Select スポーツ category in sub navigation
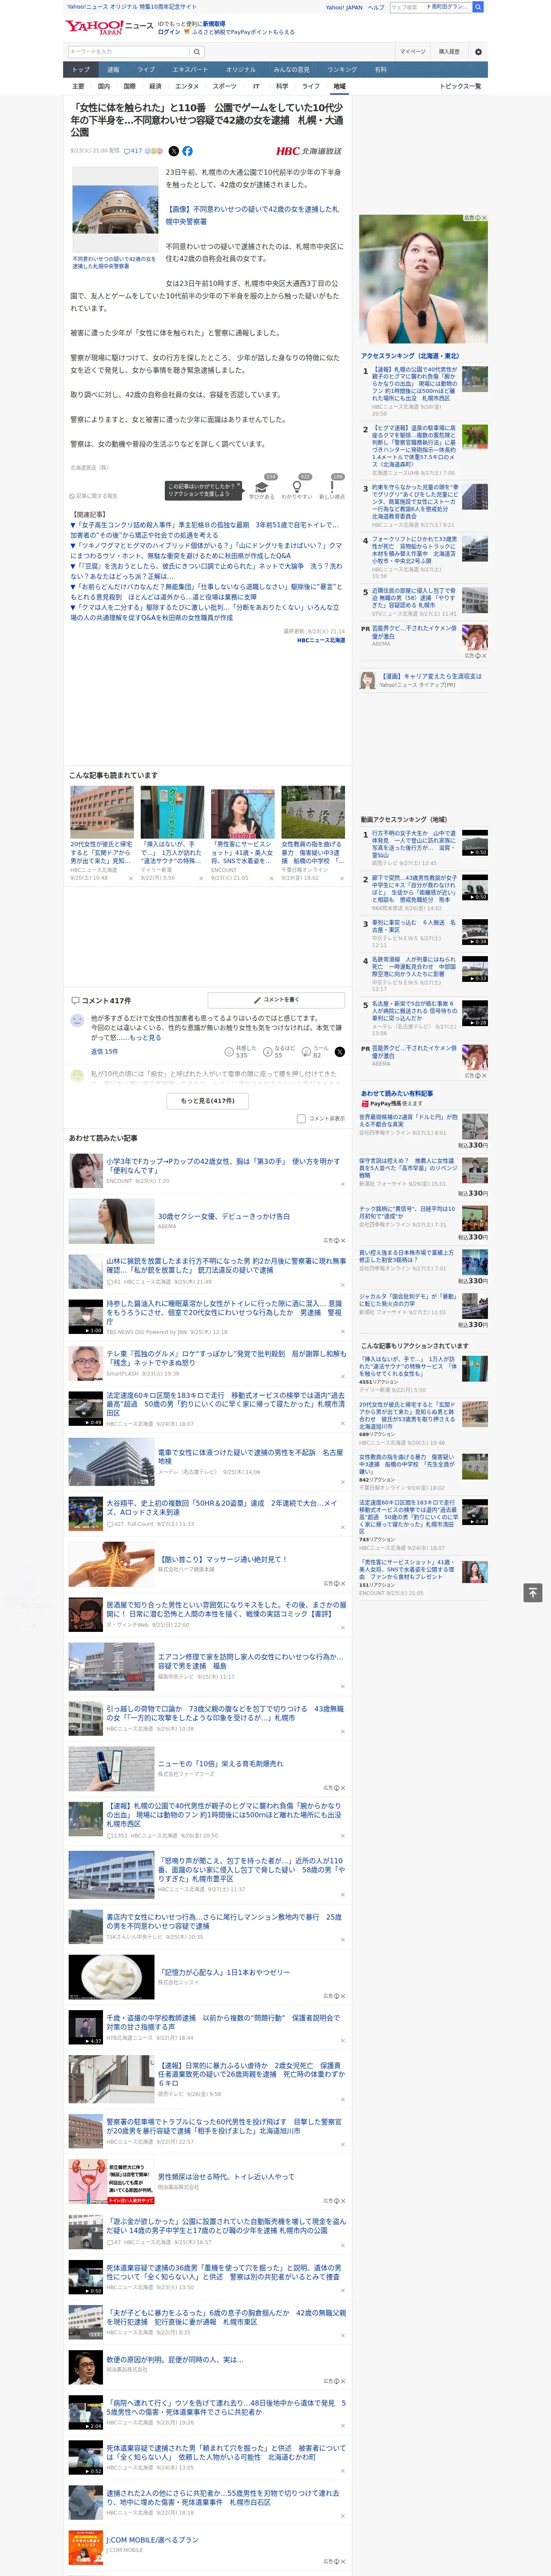The width and height of the screenshot is (551, 2576). pyautogui.click(x=225, y=86)
